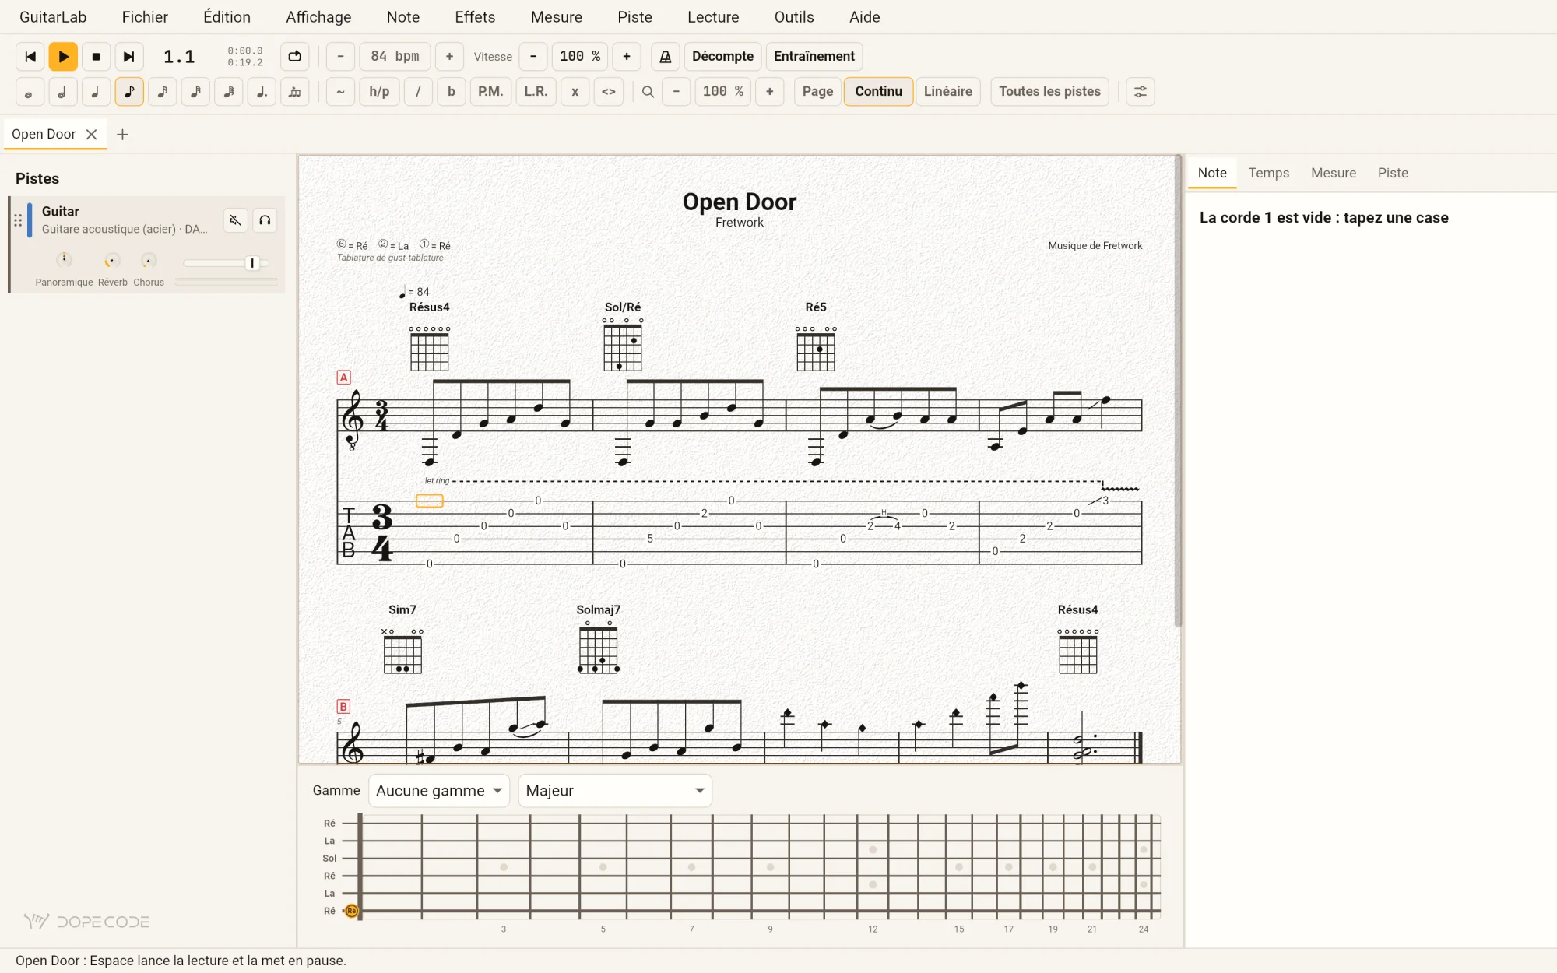The height and width of the screenshot is (973, 1557).
Task: Open the Effets menu
Action: [x=475, y=17]
